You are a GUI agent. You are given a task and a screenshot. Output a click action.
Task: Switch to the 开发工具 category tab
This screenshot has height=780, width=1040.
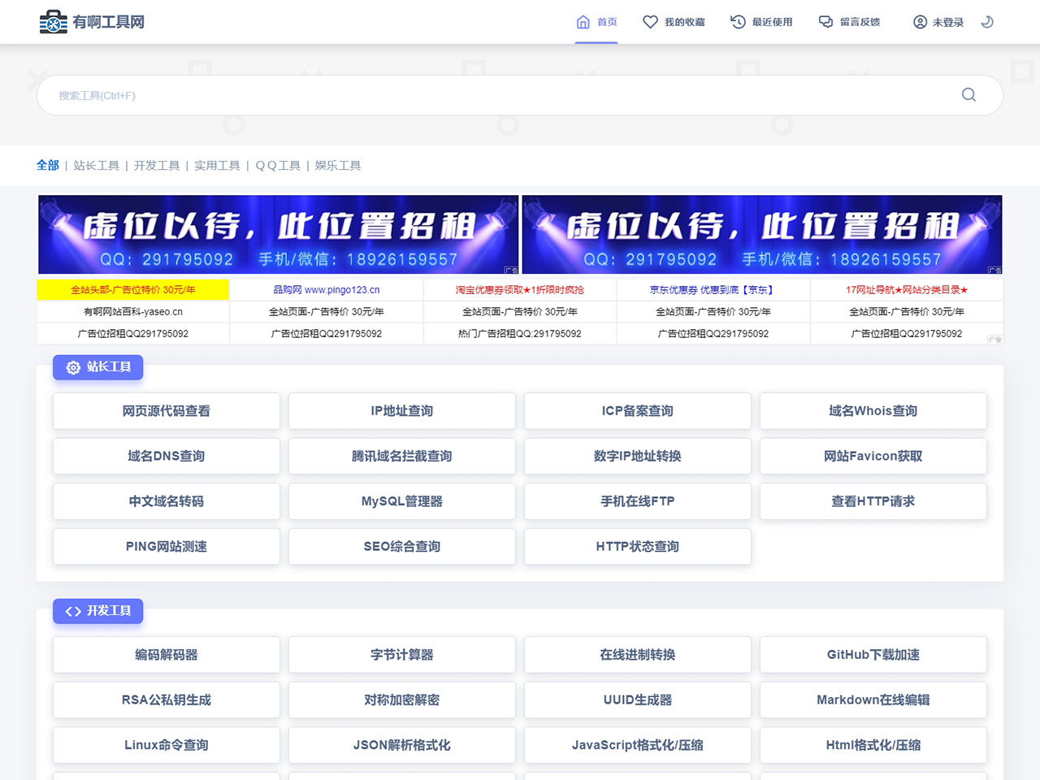pyautogui.click(x=157, y=166)
